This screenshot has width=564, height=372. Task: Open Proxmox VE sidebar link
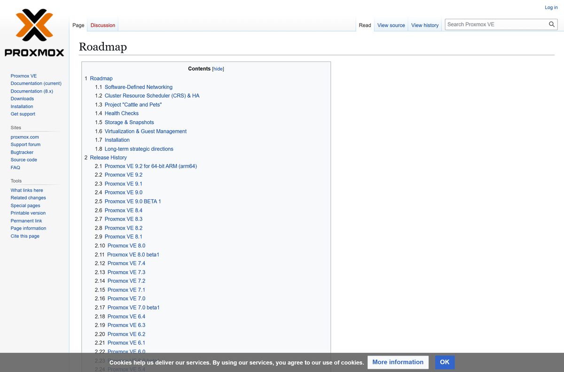tap(23, 76)
